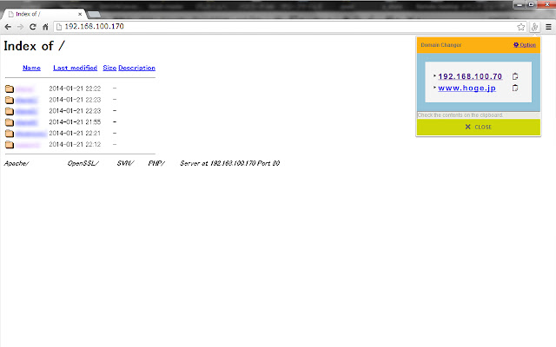Image resolution: width=556 pixels, height=347 pixels.
Task: Switch domain to 192.168.100.70
Action: tap(470, 76)
